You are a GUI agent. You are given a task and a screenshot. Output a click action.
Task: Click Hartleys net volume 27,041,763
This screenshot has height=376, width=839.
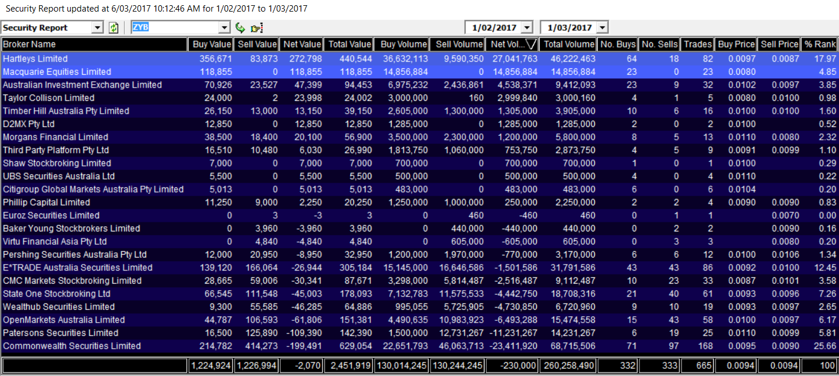click(x=515, y=59)
